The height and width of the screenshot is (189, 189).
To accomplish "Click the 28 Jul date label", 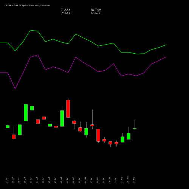I will [97, 180].
